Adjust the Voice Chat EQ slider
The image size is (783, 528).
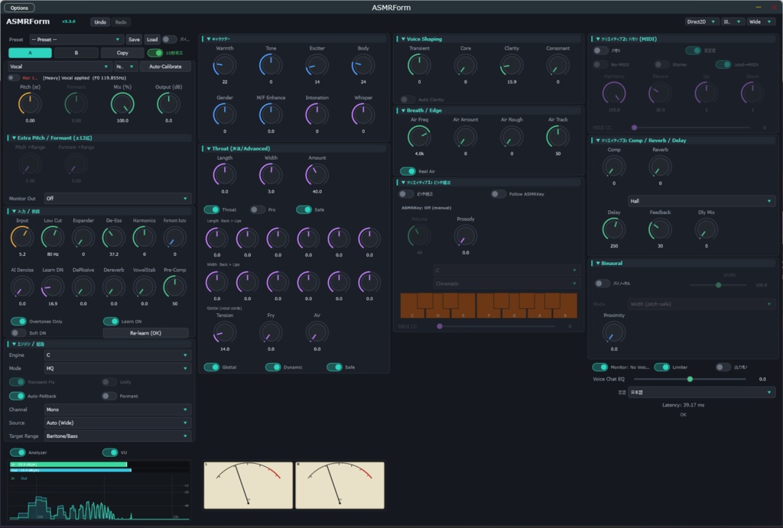(690, 379)
